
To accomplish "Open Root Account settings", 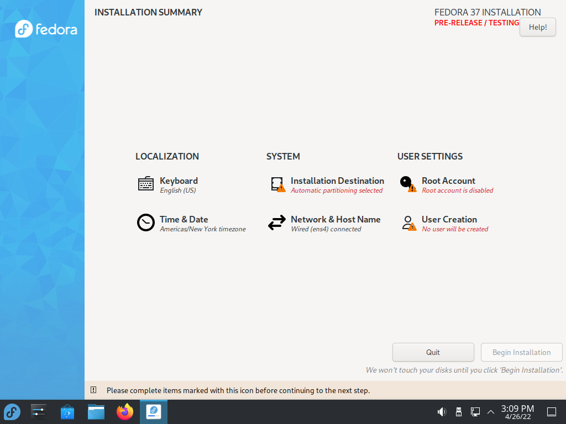I will point(448,181).
